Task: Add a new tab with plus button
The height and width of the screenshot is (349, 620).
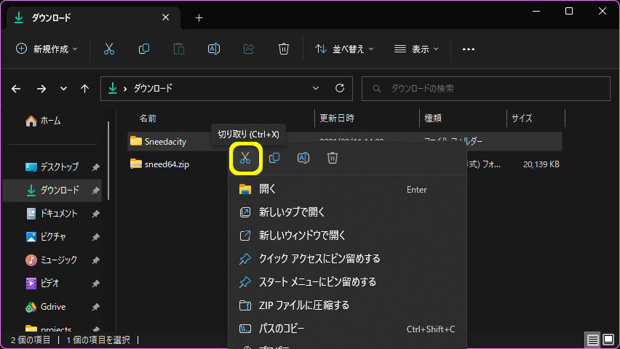Action: [x=199, y=17]
